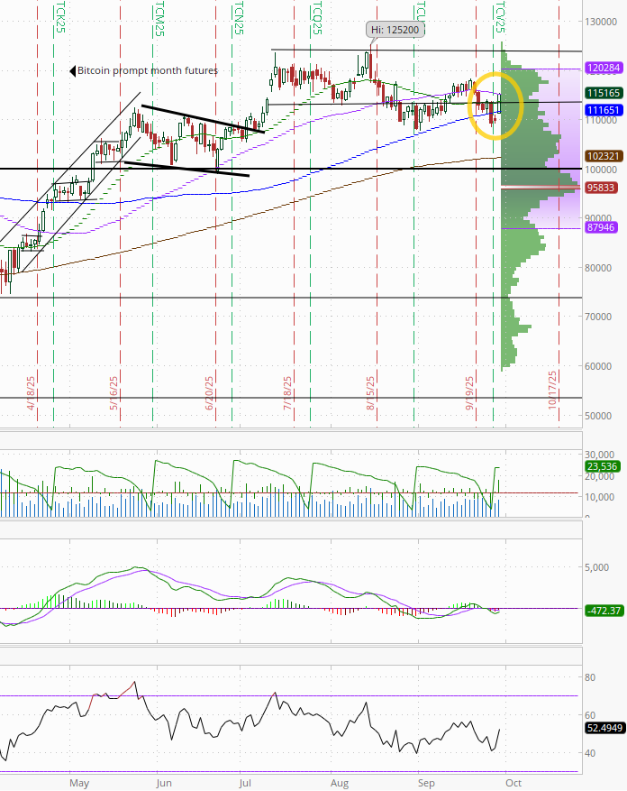
Task: Click the 8/15/25 red date marker
Action: point(370,393)
